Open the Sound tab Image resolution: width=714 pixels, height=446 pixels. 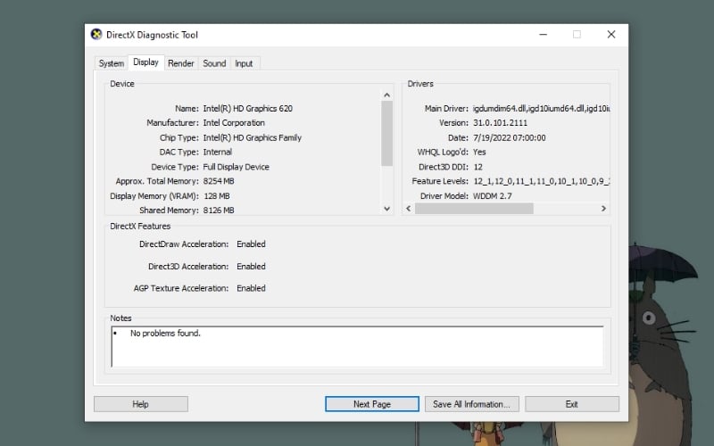point(214,63)
